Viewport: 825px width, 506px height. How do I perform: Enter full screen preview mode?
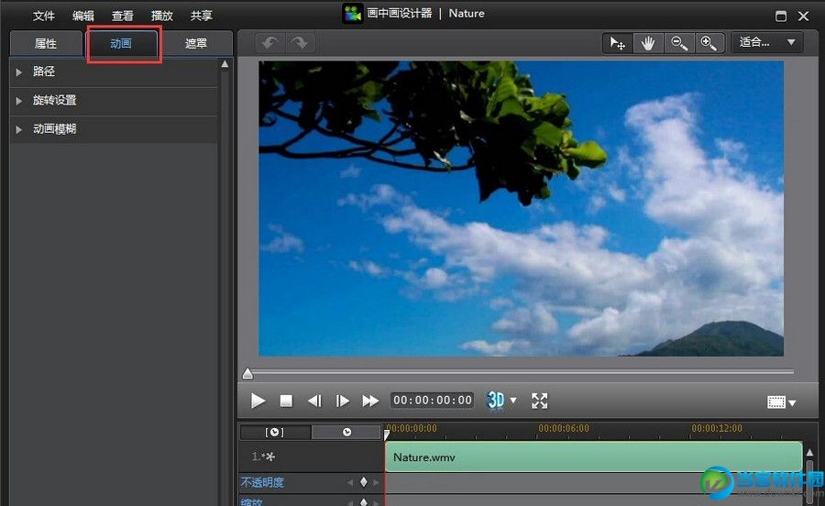539,401
